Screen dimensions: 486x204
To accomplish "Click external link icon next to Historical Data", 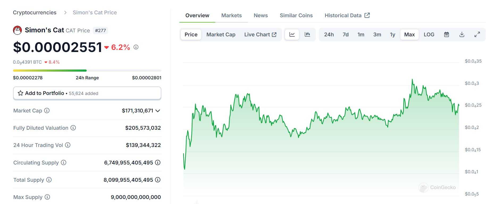I will [367, 15].
